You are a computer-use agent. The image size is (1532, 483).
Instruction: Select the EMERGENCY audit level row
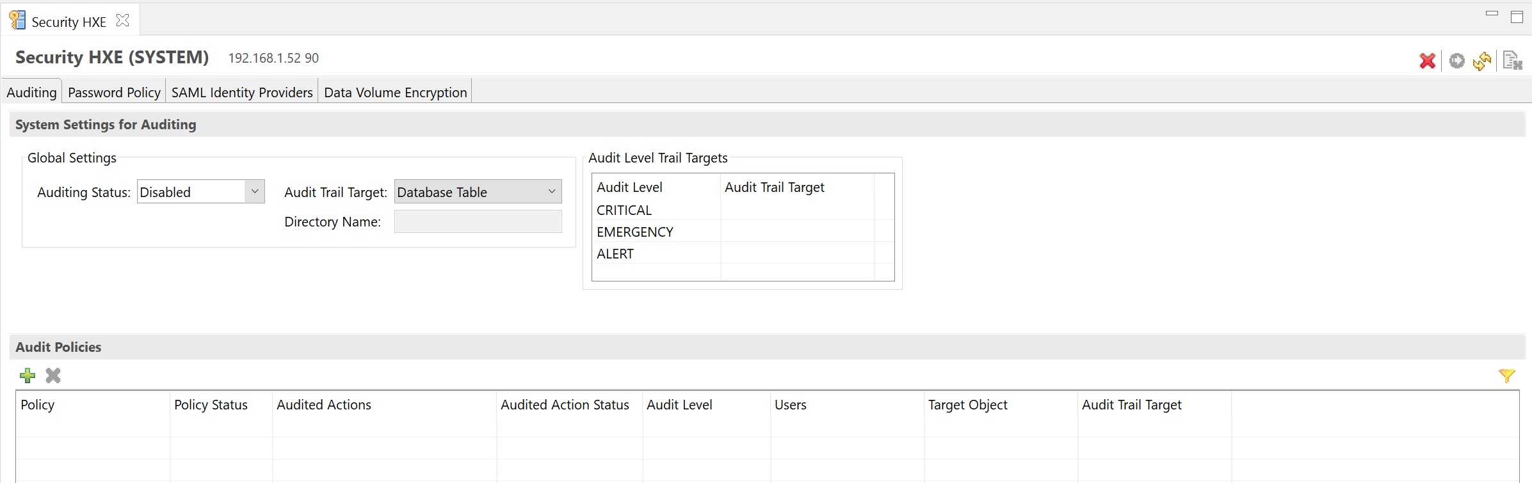(634, 232)
